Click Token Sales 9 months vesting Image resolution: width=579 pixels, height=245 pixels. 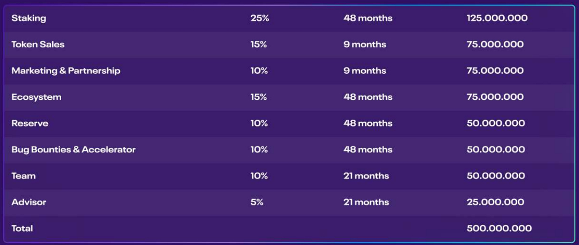coord(365,44)
